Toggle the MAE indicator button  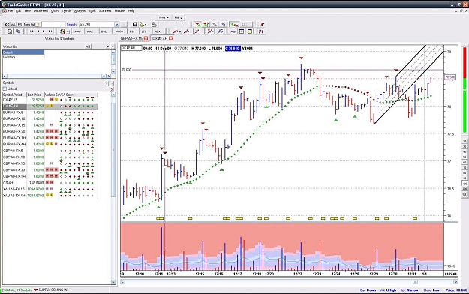click(x=90, y=31)
